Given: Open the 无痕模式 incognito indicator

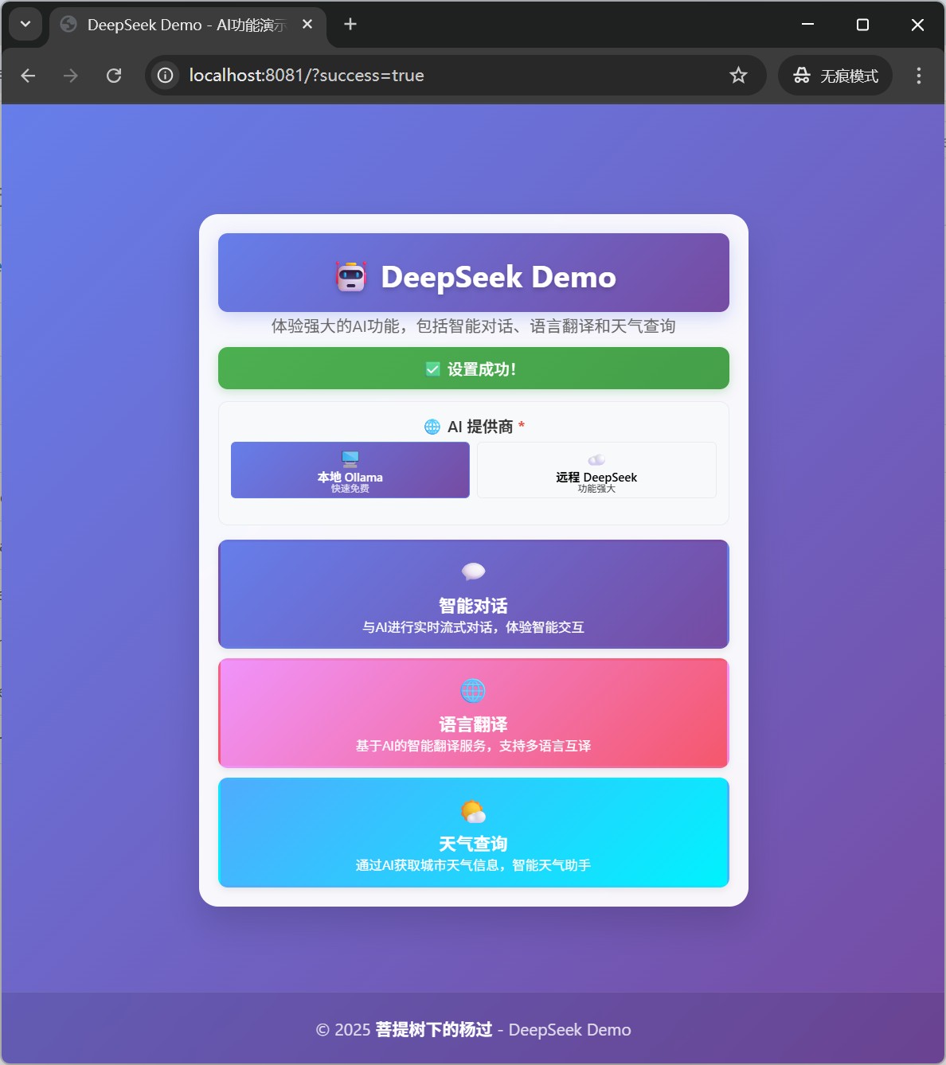Looking at the screenshot, I should tap(835, 76).
